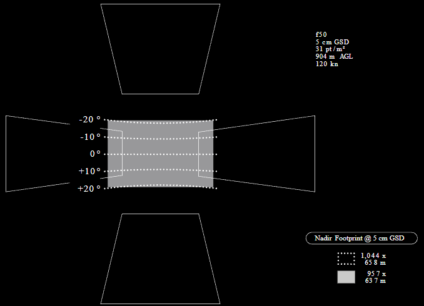
Task: Click the 904 m AGL altitude value
Action: 334,57
